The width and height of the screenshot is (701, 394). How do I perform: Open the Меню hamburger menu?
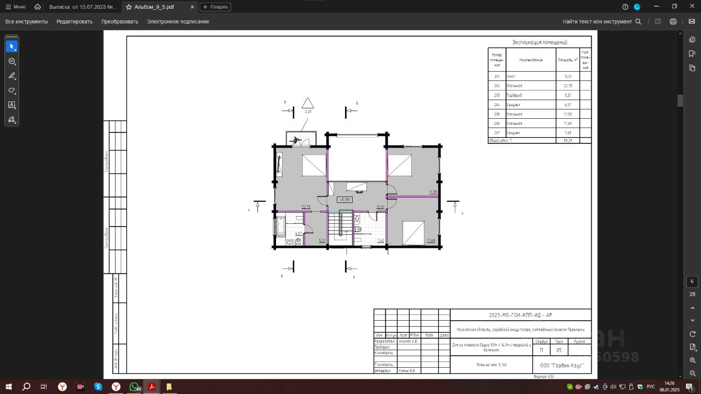15,7
